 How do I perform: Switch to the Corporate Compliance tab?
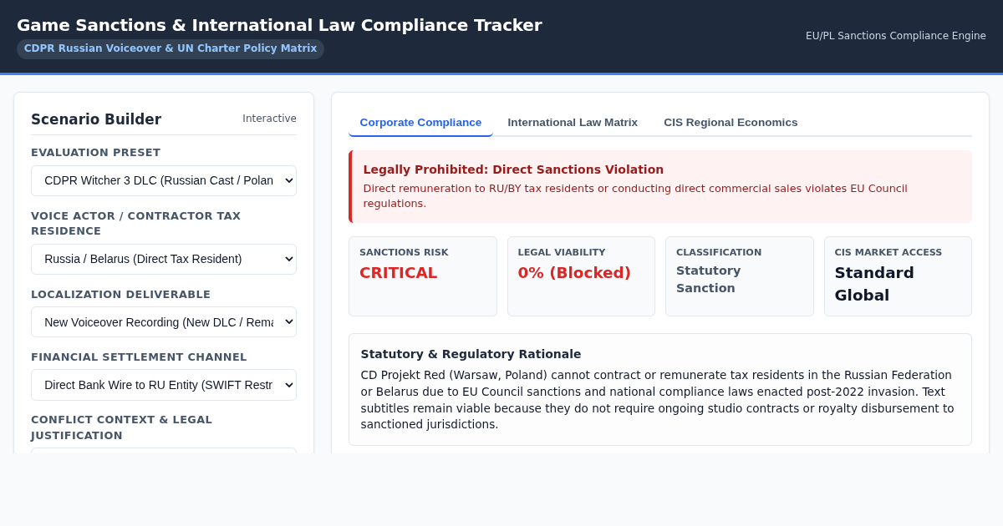coord(420,122)
